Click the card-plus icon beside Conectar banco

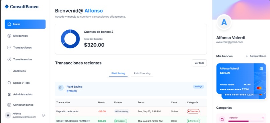(x=9, y=105)
